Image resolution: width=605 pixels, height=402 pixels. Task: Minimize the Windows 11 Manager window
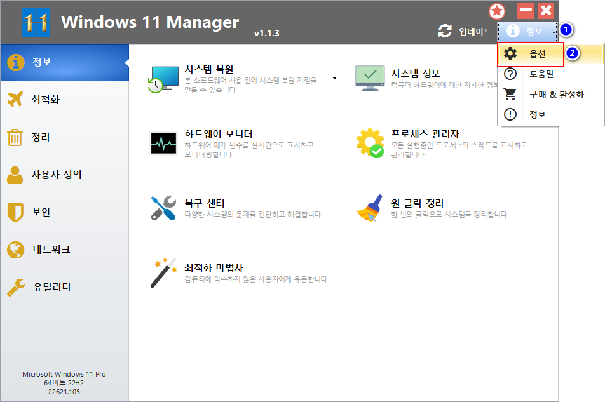click(x=526, y=10)
